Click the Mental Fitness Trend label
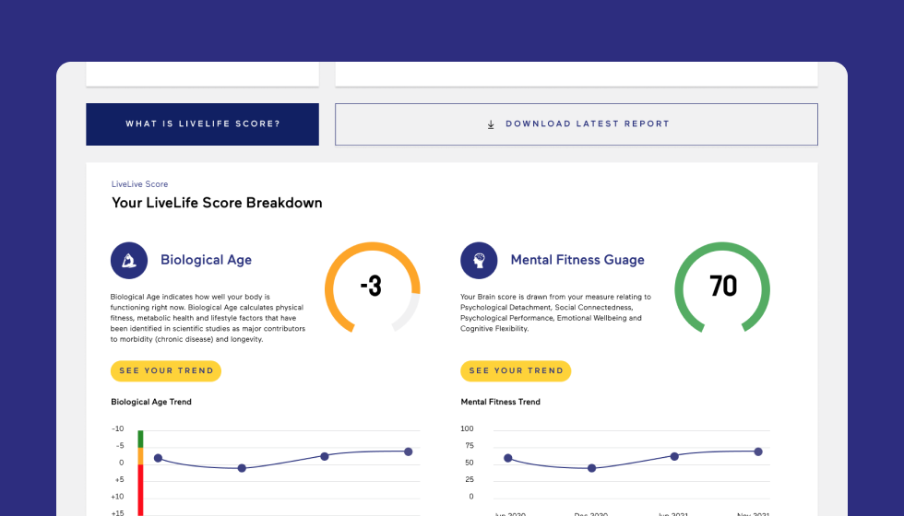 (500, 402)
